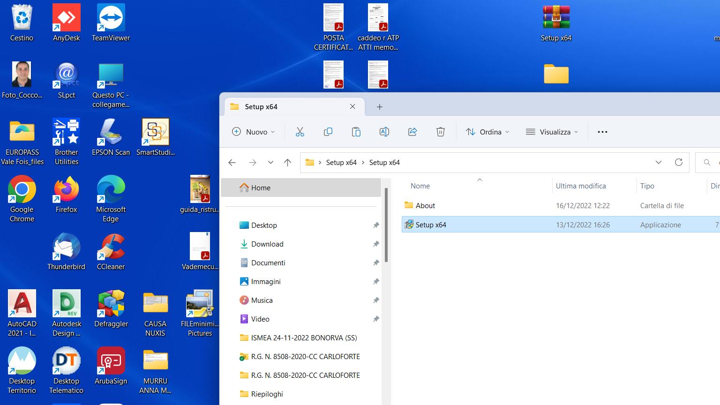The height and width of the screenshot is (405, 720).
Task: Expand the Ordina sort menu
Action: click(487, 132)
